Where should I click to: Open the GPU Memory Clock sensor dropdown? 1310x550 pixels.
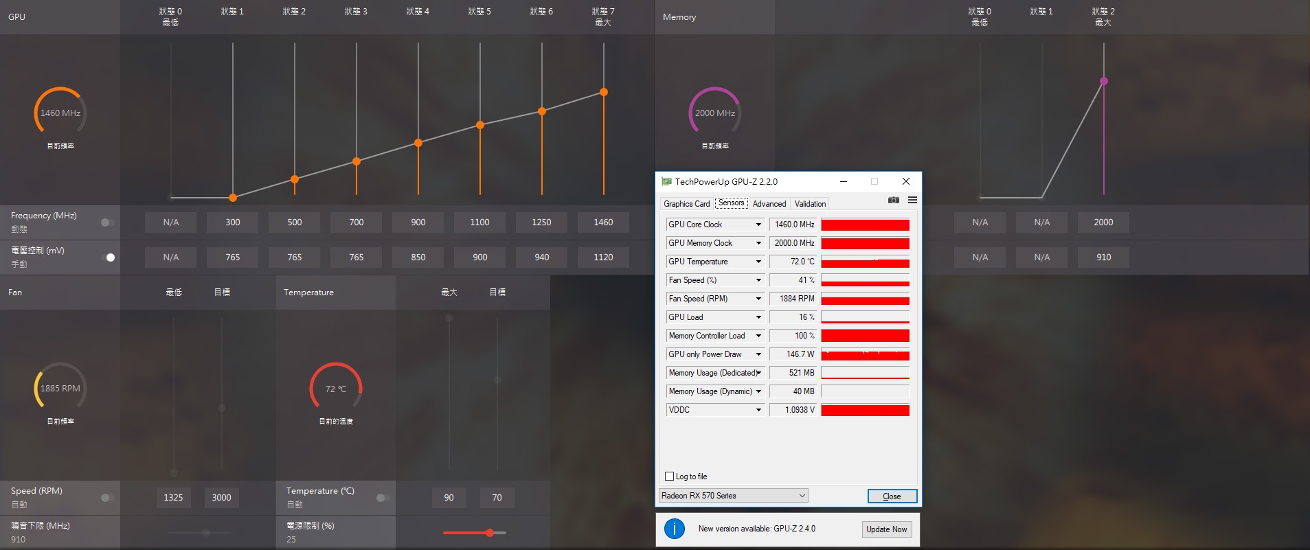coord(758,243)
